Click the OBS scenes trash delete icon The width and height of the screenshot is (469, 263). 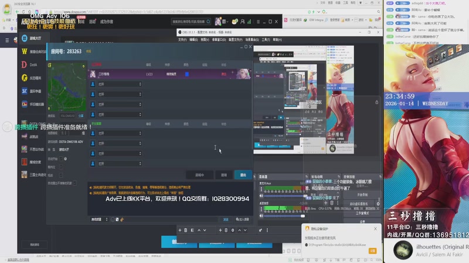coord(186,230)
